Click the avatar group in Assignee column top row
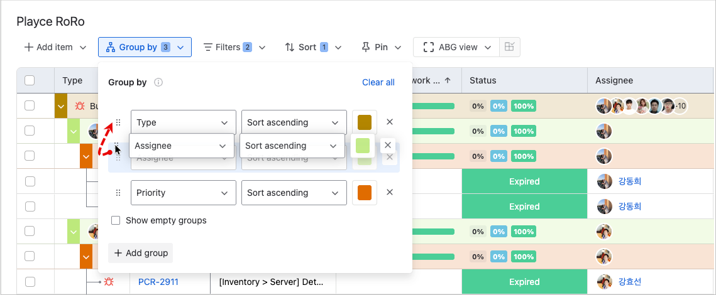 click(641, 106)
